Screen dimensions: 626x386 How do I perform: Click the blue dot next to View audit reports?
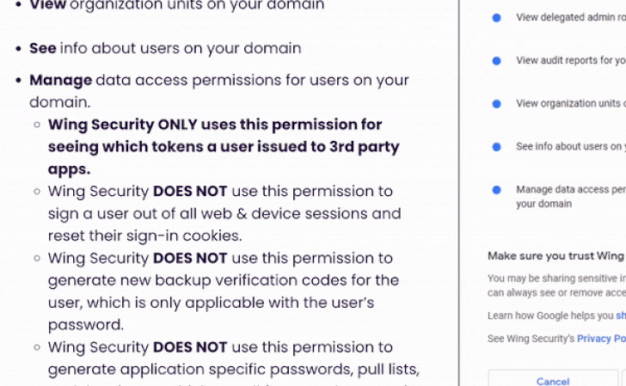click(x=496, y=61)
